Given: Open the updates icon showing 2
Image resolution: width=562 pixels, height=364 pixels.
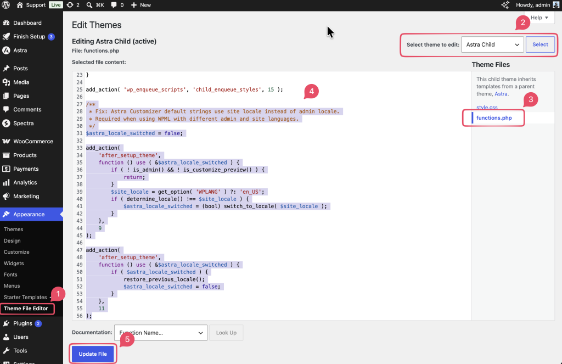Looking at the screenshot, I should point(70,5).
